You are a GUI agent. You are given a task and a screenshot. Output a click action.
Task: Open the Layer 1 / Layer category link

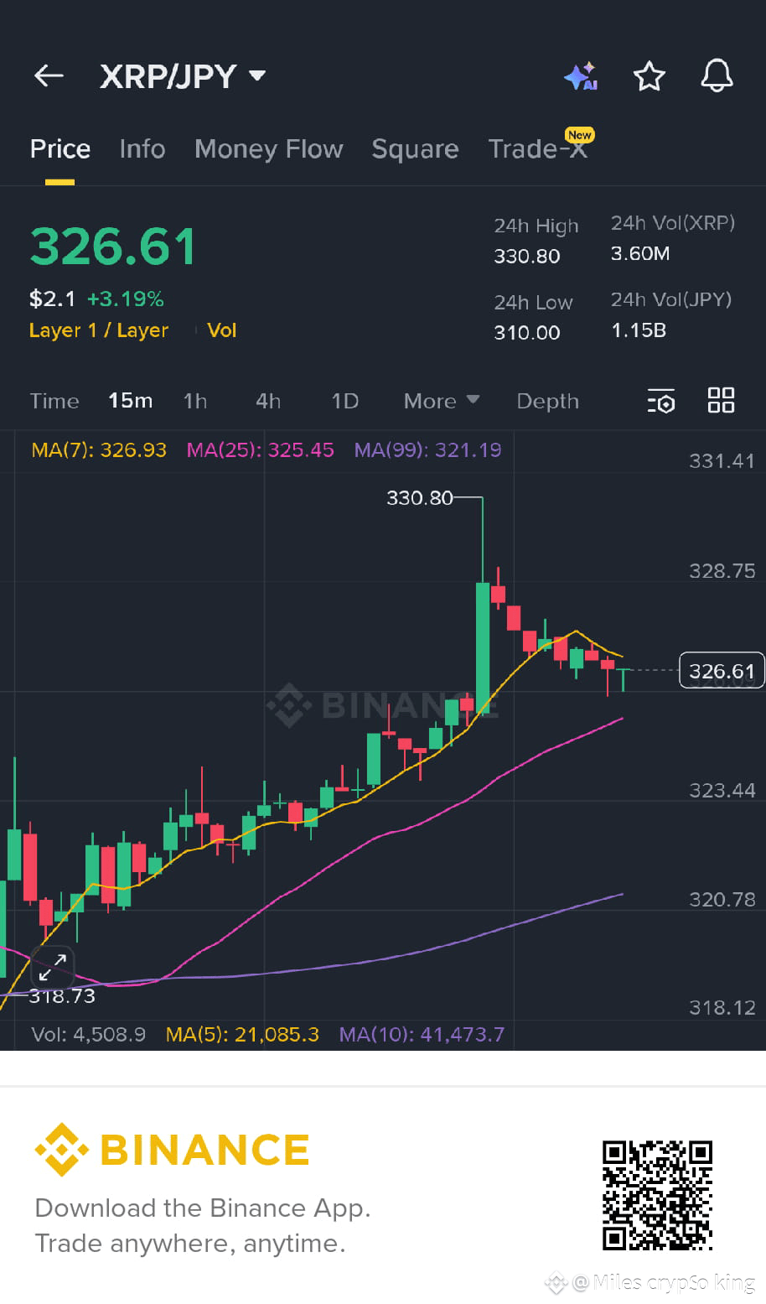pyautogui.click(x=99, y=330)
